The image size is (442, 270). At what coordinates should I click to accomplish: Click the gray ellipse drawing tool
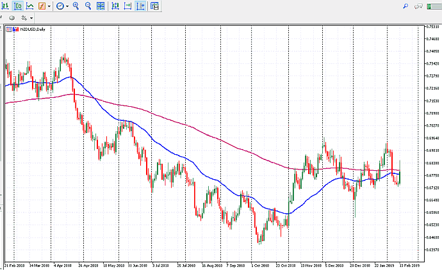tap(11, 17)
